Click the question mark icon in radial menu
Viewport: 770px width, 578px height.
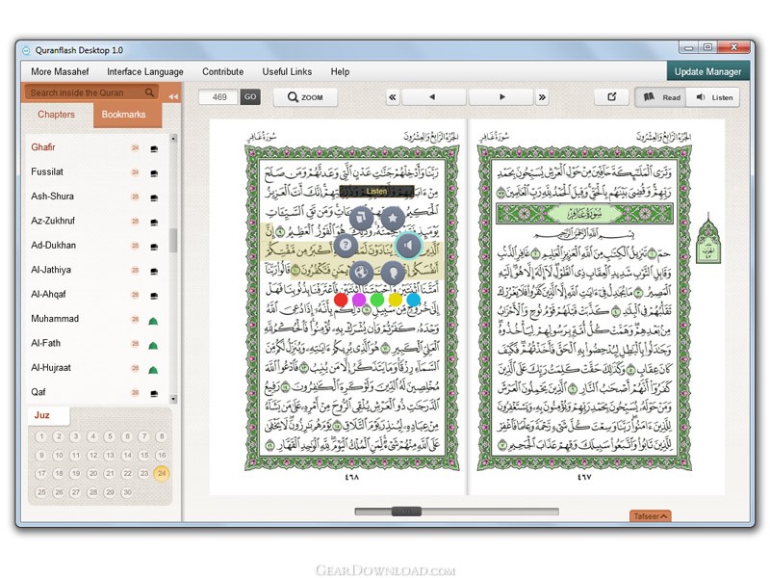click(346, 245)
